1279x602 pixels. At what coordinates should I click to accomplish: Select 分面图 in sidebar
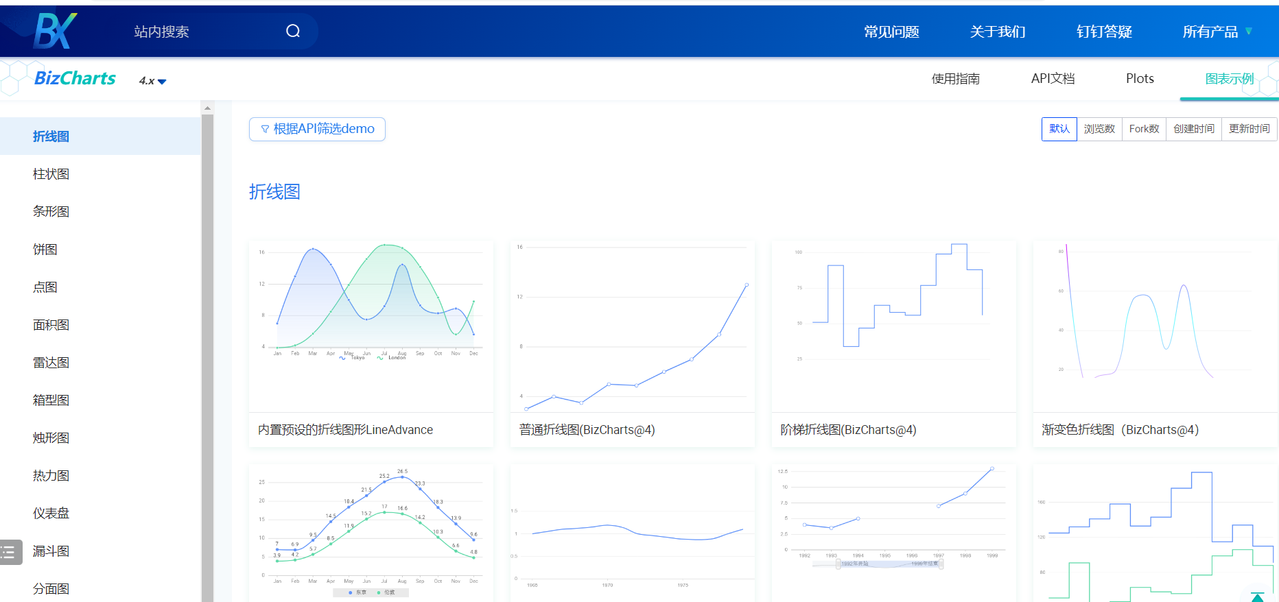click(100, 589)
